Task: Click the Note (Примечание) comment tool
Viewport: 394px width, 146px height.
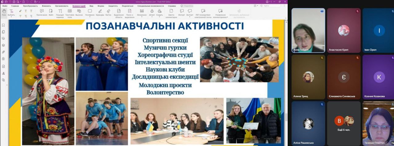Action: pos(42,12)
